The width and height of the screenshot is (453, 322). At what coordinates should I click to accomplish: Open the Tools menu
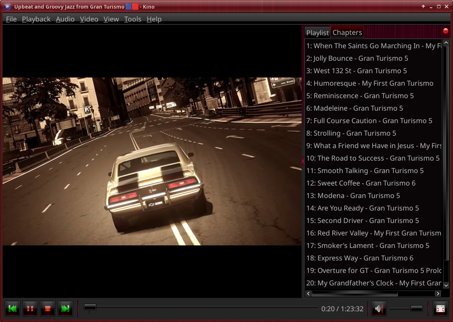point(133,19)
